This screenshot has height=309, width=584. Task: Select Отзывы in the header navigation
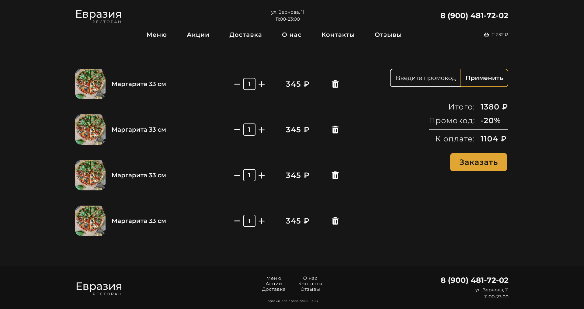point(388,35)
